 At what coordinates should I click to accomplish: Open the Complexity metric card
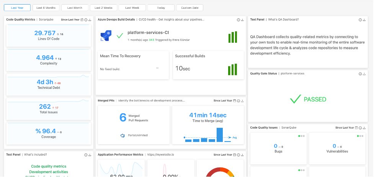(49, 60)
